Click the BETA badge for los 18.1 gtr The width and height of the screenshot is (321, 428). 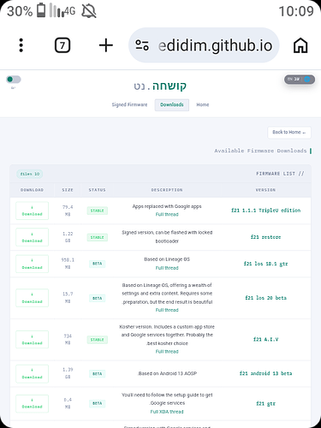pyautogui.click(x=98, y=264)
